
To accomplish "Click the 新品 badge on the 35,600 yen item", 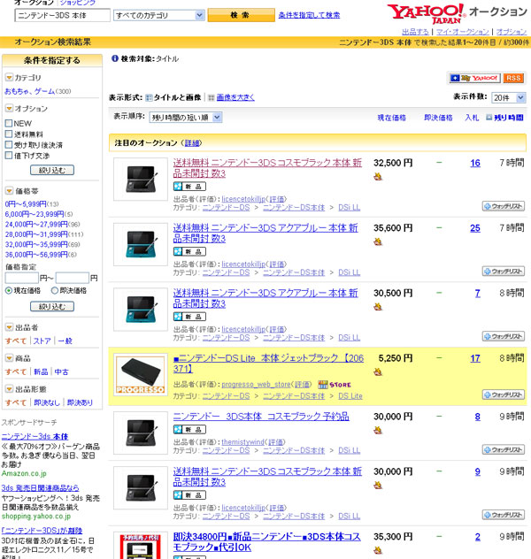I will click(189, 252).
